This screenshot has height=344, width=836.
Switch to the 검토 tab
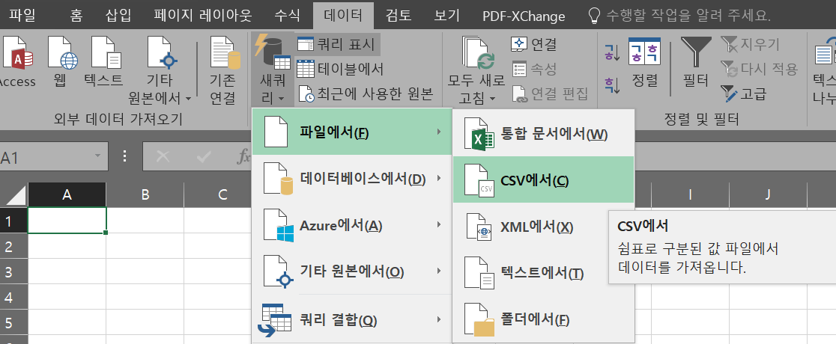click(399, 15)
